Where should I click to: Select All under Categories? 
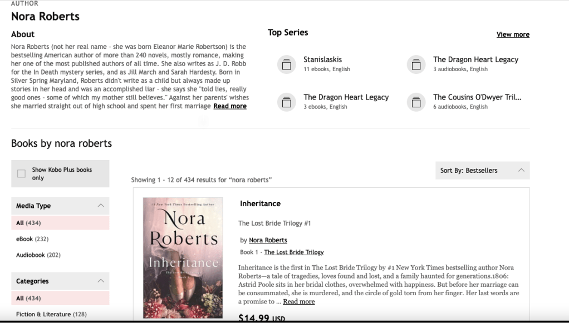point(28,299)
